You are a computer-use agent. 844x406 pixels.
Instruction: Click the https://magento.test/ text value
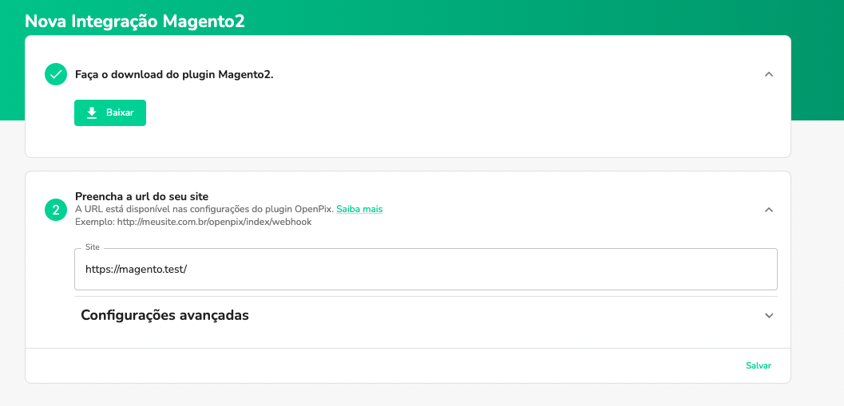tap(136, 270)
